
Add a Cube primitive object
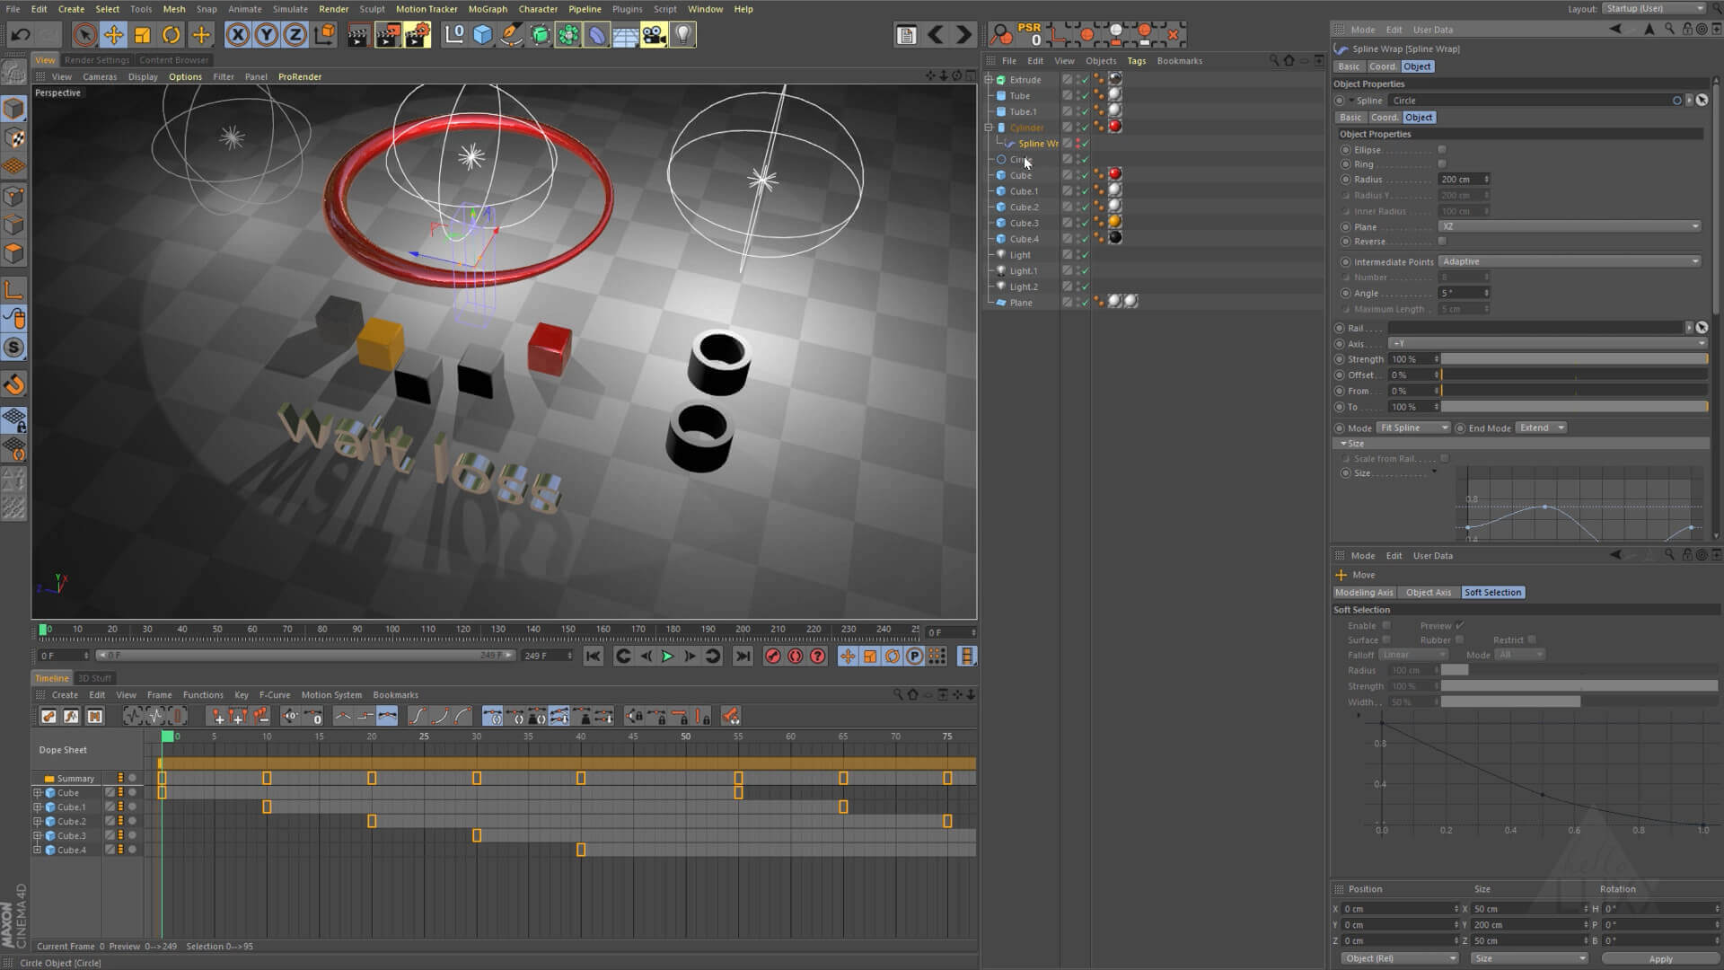483,35
